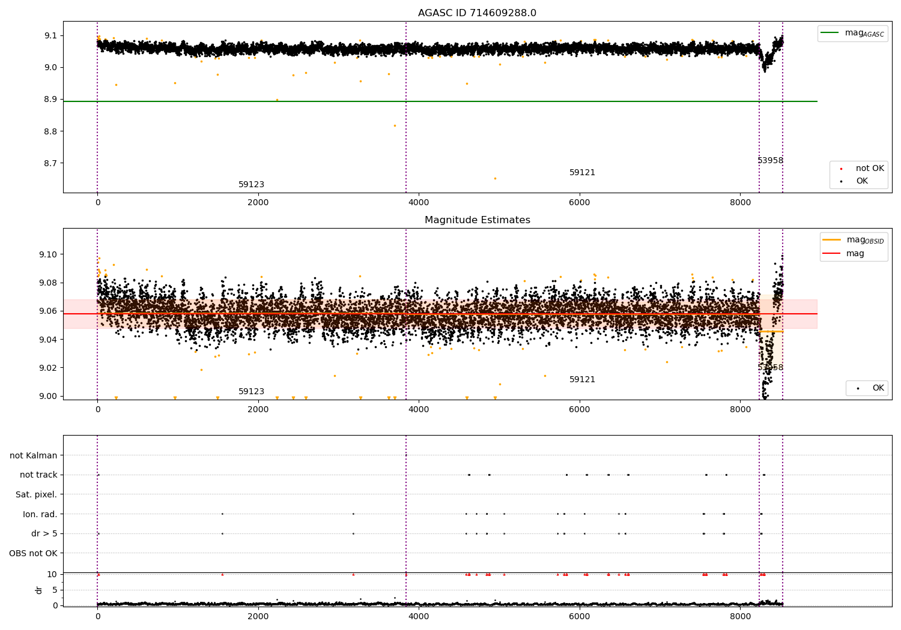Click the 'OK' legend marker in Magnitude Estimates plot
The height and width of the screenshot is (630, 901).
pos(857,388)
